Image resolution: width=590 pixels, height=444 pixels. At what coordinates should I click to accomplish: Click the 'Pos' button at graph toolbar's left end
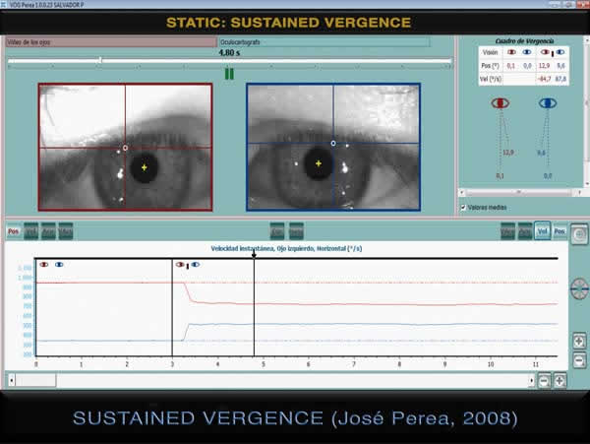click(14, 231)
